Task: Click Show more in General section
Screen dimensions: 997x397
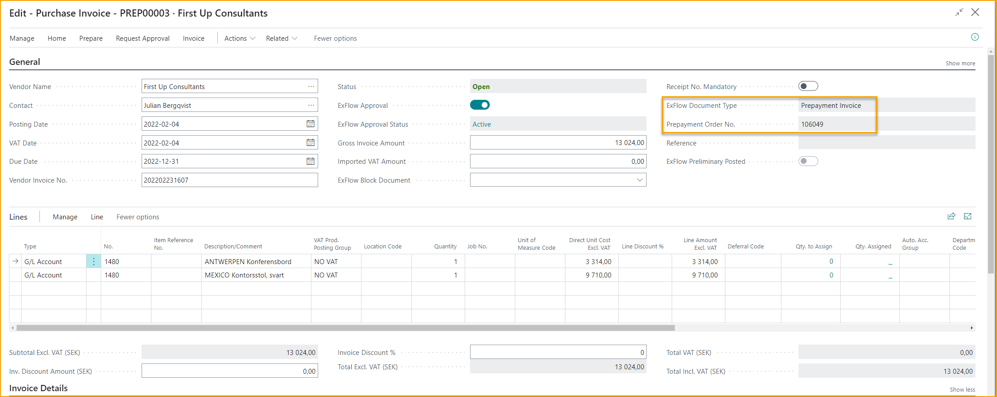Action: (960, 64)
